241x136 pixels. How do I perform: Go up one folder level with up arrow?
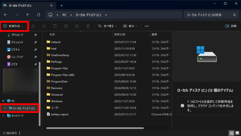click(27, 15)
